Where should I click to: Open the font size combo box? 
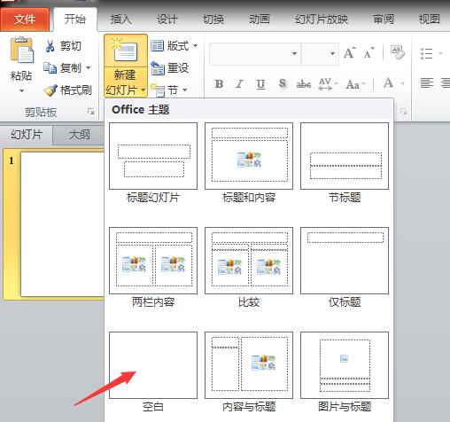click(x=320, y=53)
